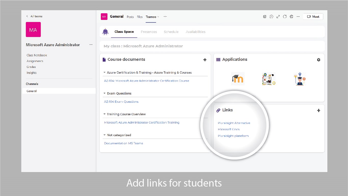348x196 pixels.
Task: Click the Course documents file icon
Action: [x=104, y=59]
